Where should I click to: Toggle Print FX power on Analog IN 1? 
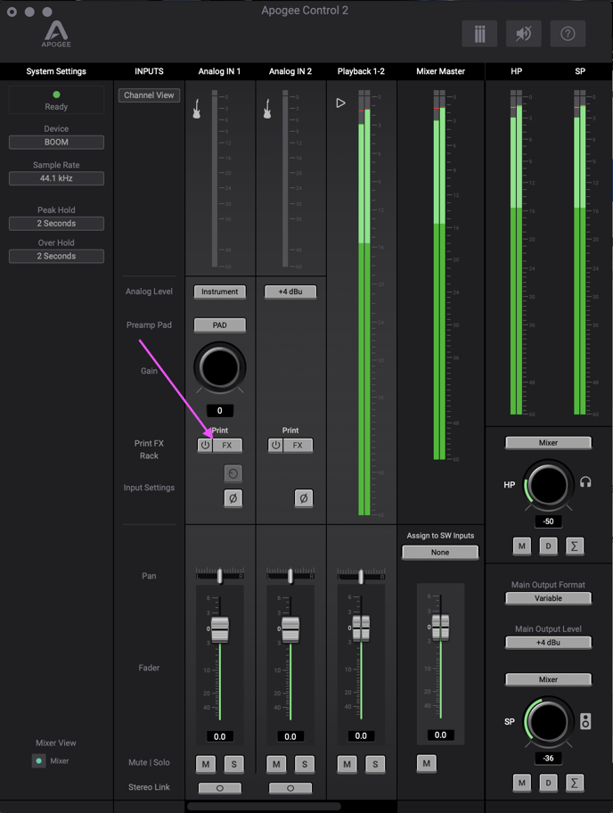coord(205,445)
